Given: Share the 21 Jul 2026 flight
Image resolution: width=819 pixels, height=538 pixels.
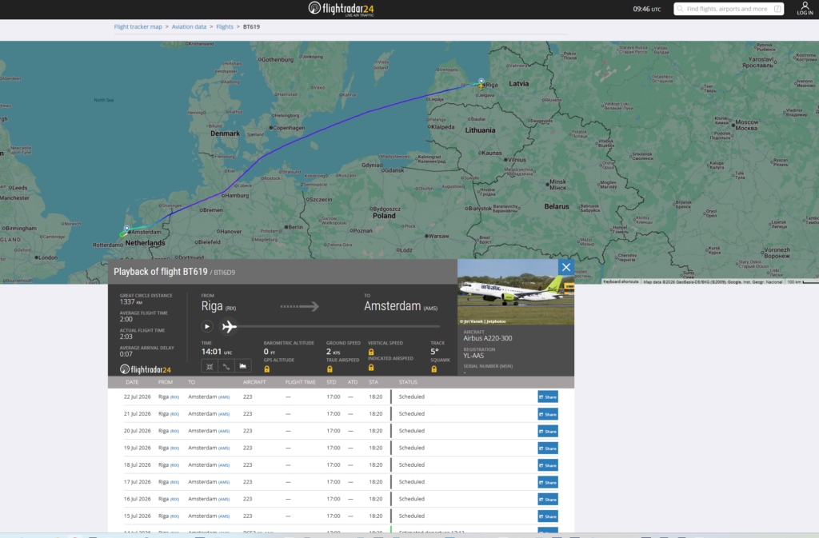Looking at the screenshot, I should click(548, 414).
